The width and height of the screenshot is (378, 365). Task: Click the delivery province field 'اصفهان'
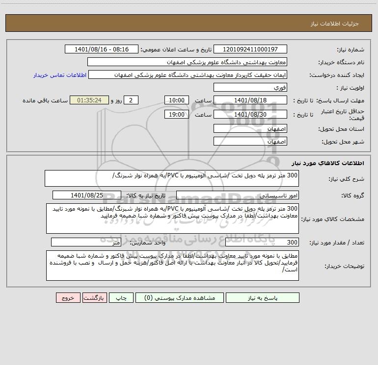point(250,128)
